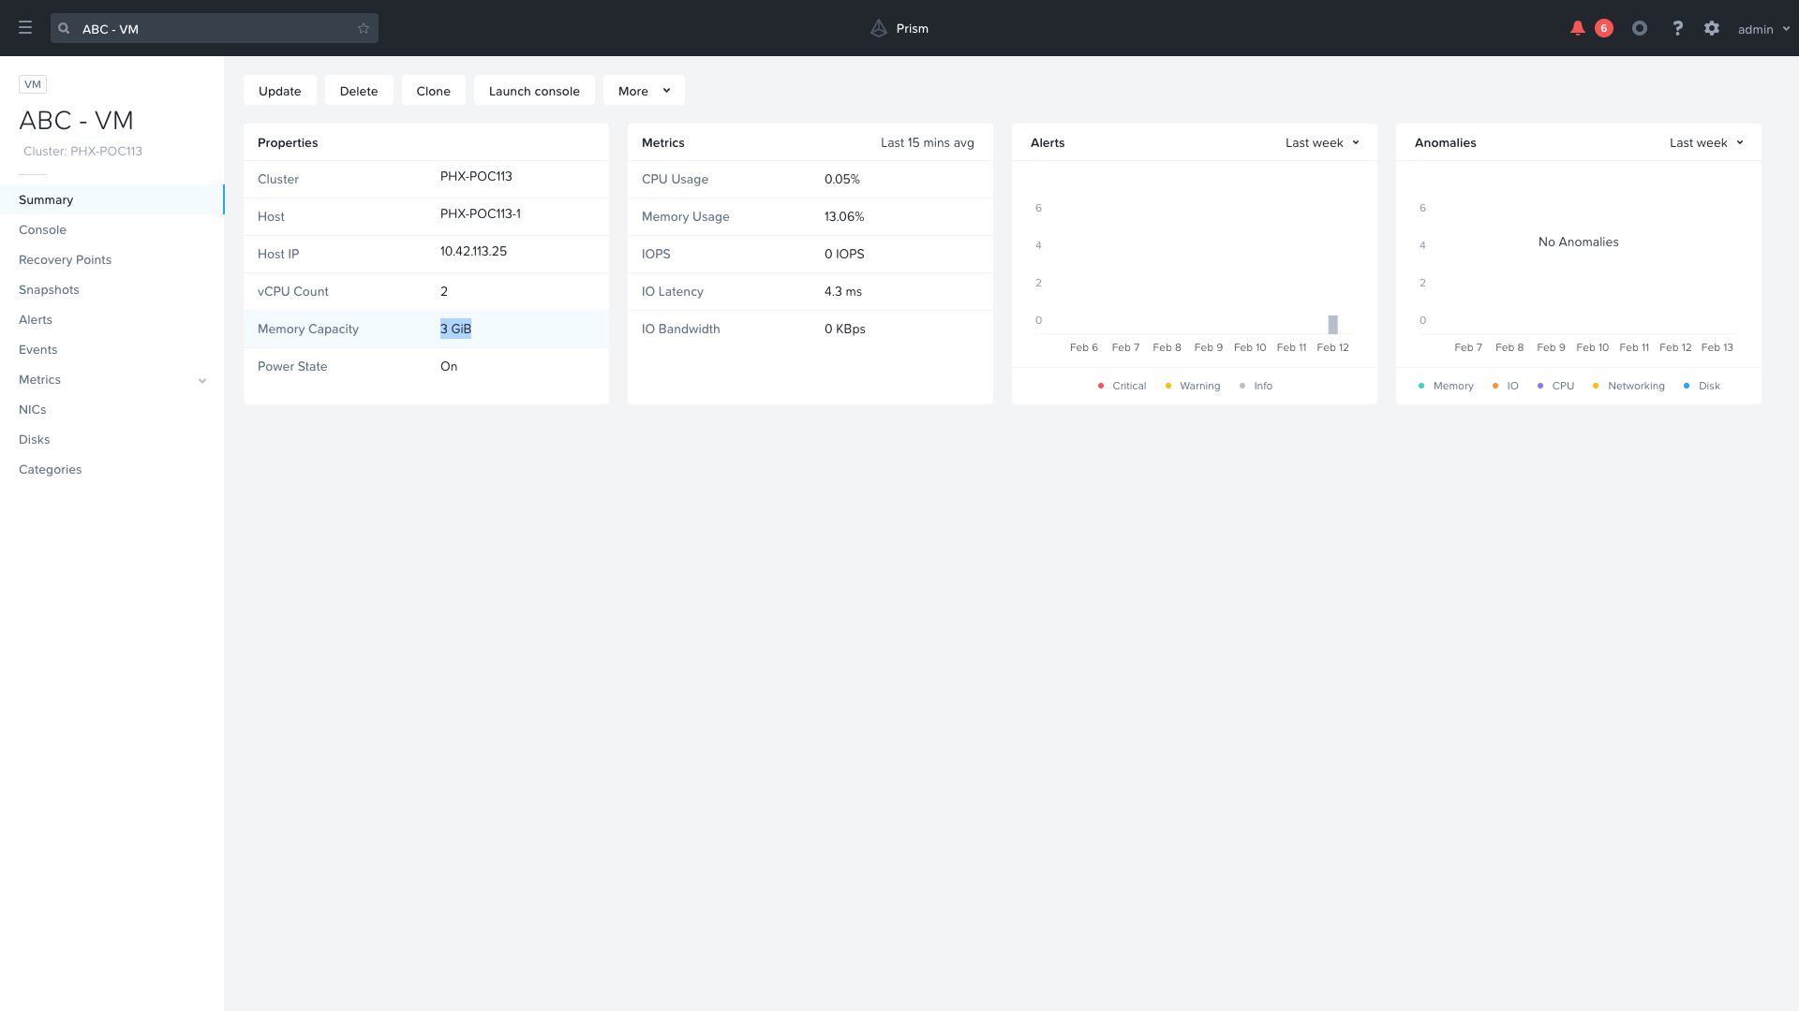1799x1011 pixels.
Task: Open the hamburger main menu
Action: coord(25,28)
